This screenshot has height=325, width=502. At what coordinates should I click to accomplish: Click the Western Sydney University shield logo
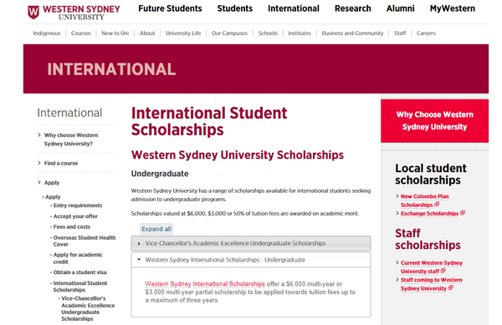pos(33,13)
